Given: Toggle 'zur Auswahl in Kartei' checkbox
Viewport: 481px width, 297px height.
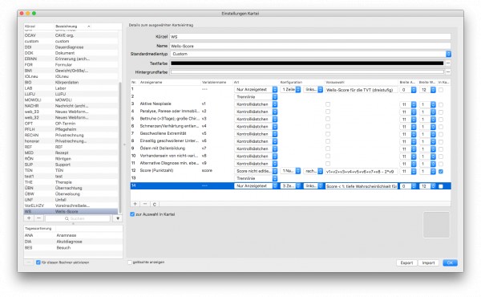Looking at the screenshot, I should click(132, 214).
